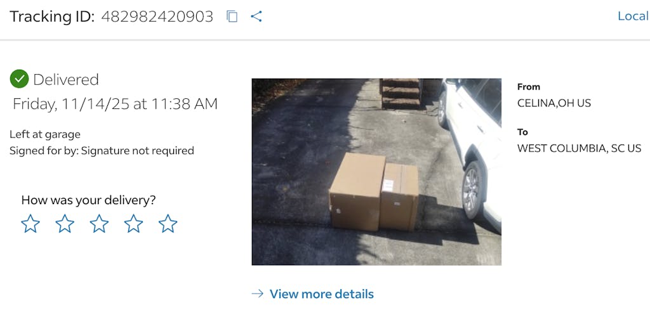Copy the tracking ID to clipboard
Image resolution: width=650 pixels, height=310 pixels.
(232, 16)
